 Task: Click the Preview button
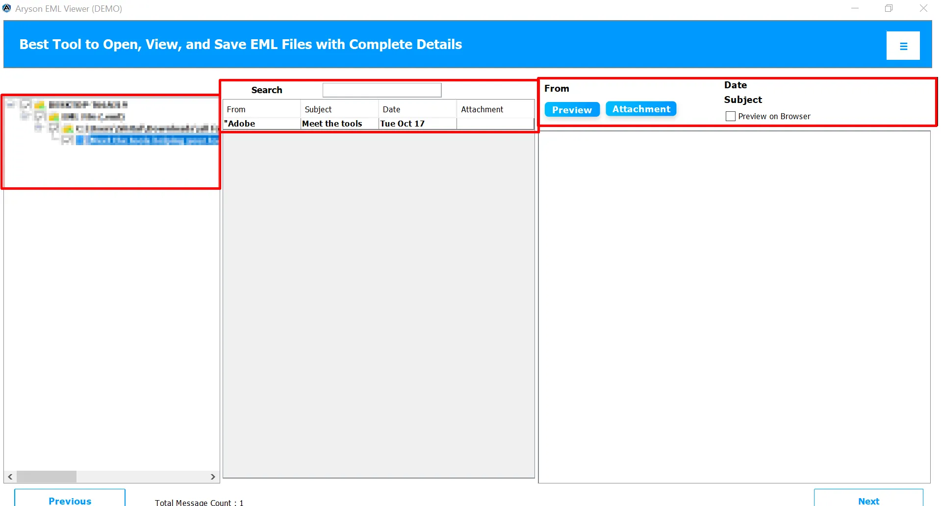click(571, 109)
